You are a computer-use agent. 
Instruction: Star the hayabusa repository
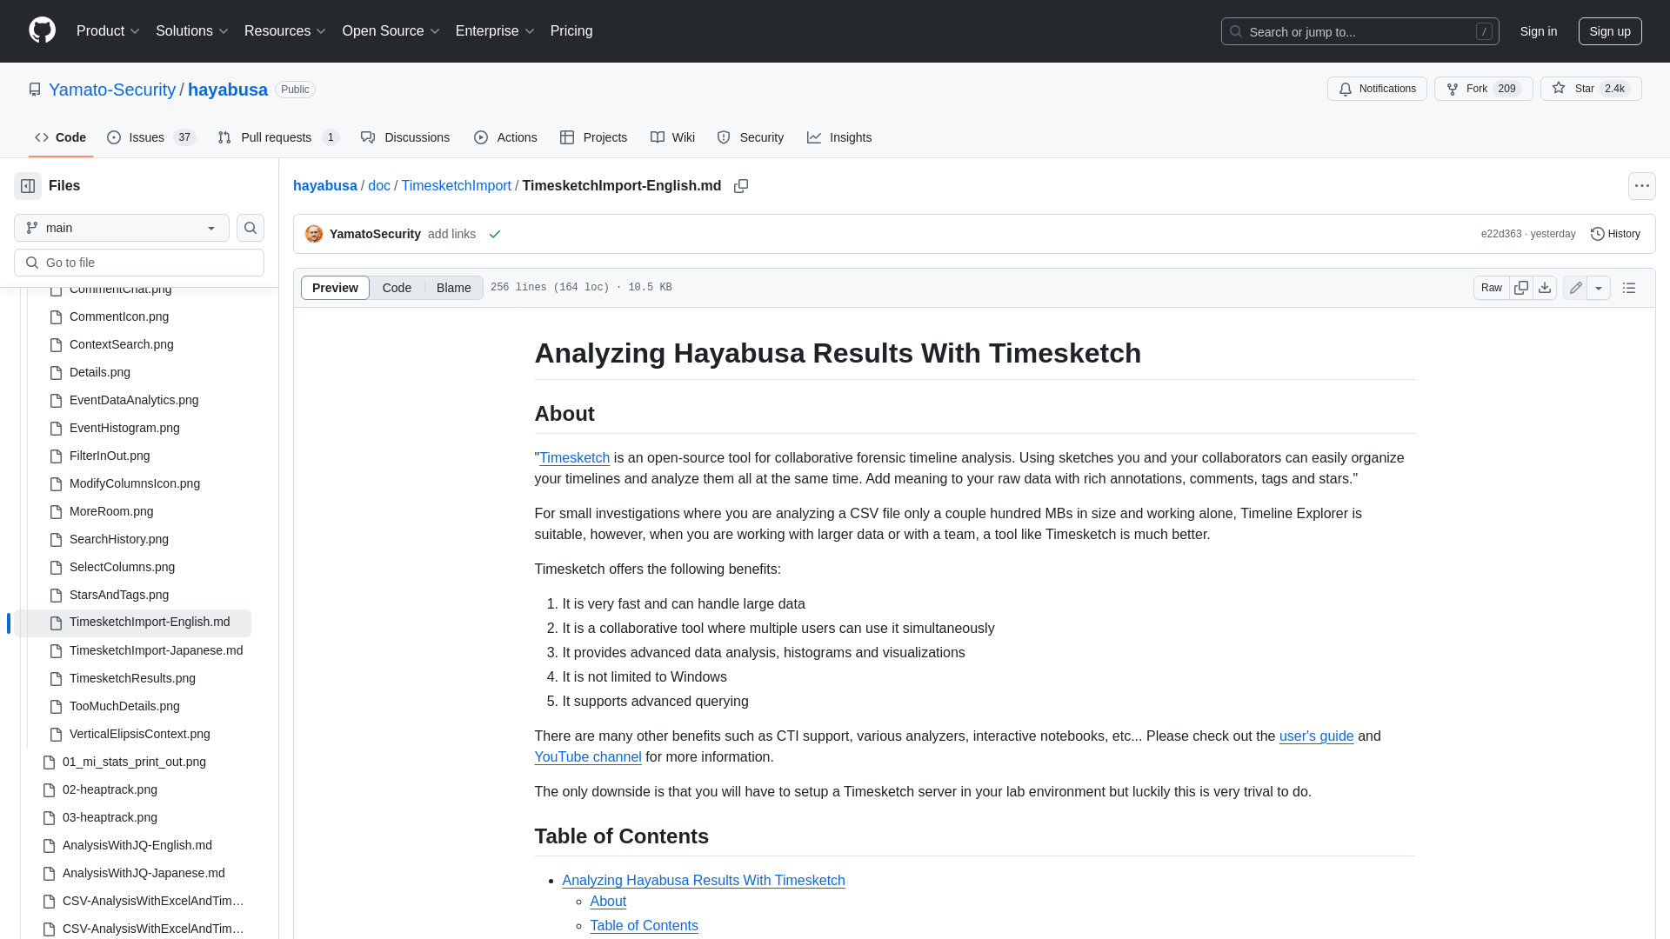tap(1591, 89)
